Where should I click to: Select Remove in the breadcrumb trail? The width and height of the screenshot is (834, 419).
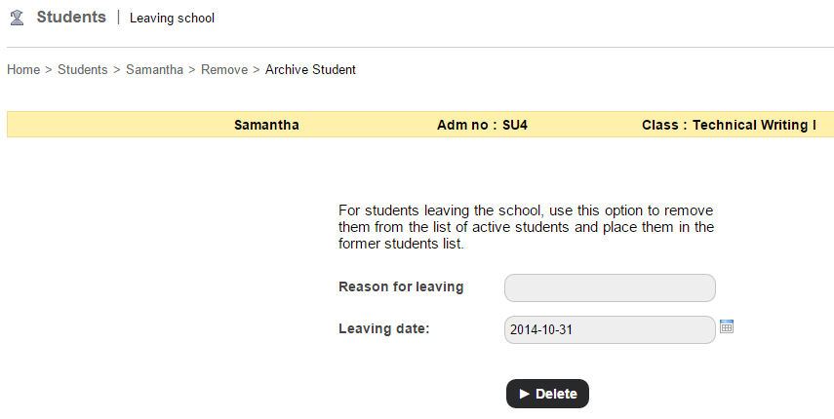click(224, 70)
